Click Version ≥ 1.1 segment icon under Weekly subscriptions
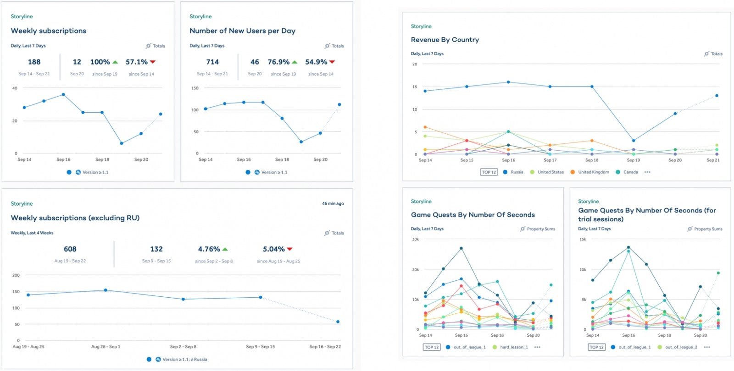This screenshot has height=371, width=734. 78,172
